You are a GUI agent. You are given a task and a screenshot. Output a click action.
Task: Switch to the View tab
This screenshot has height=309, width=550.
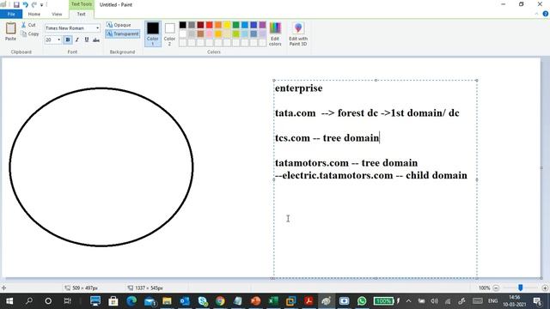[57, 14]
